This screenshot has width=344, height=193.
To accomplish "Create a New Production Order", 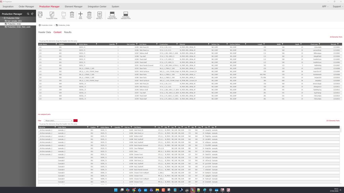I will pos(52,14).
